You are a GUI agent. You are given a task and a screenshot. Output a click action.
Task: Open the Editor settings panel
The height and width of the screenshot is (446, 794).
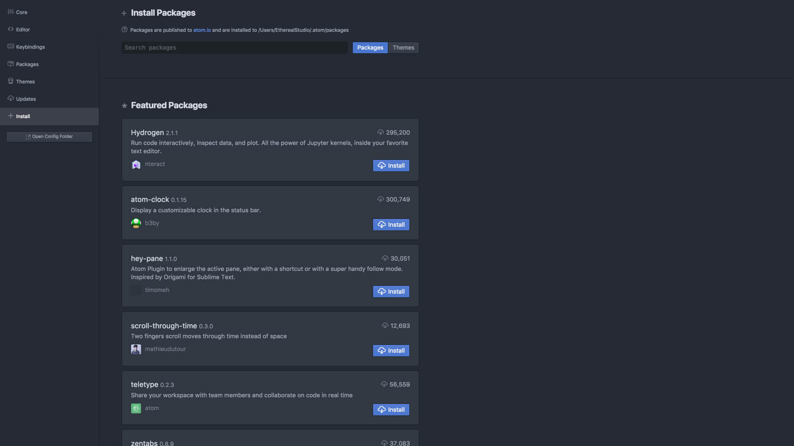pos(49,30)
